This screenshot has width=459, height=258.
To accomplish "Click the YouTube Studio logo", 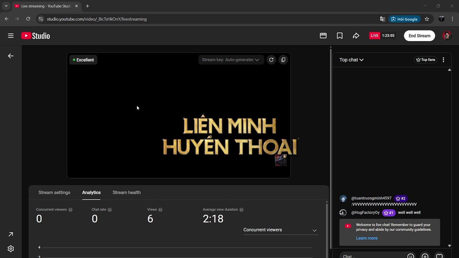I will tap(36, 35).
